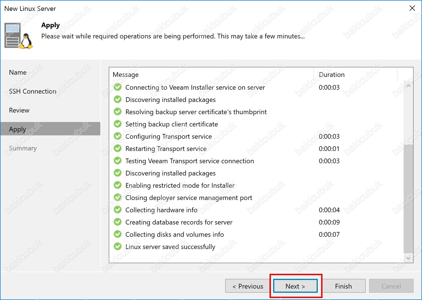Image resolution: width=422 pixels, height=300 pixels.
Task: Select 'Testing Veeam Transport service connection' row
Action: pos(256,161)
